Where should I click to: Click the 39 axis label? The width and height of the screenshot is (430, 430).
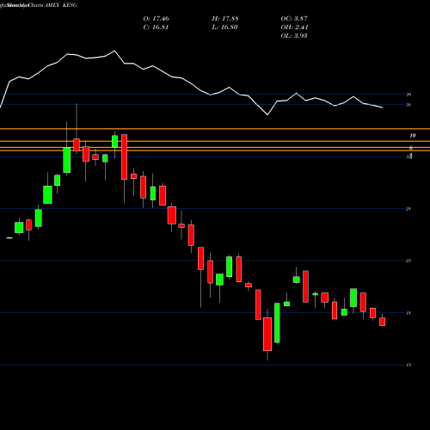(x=408, y=95)
